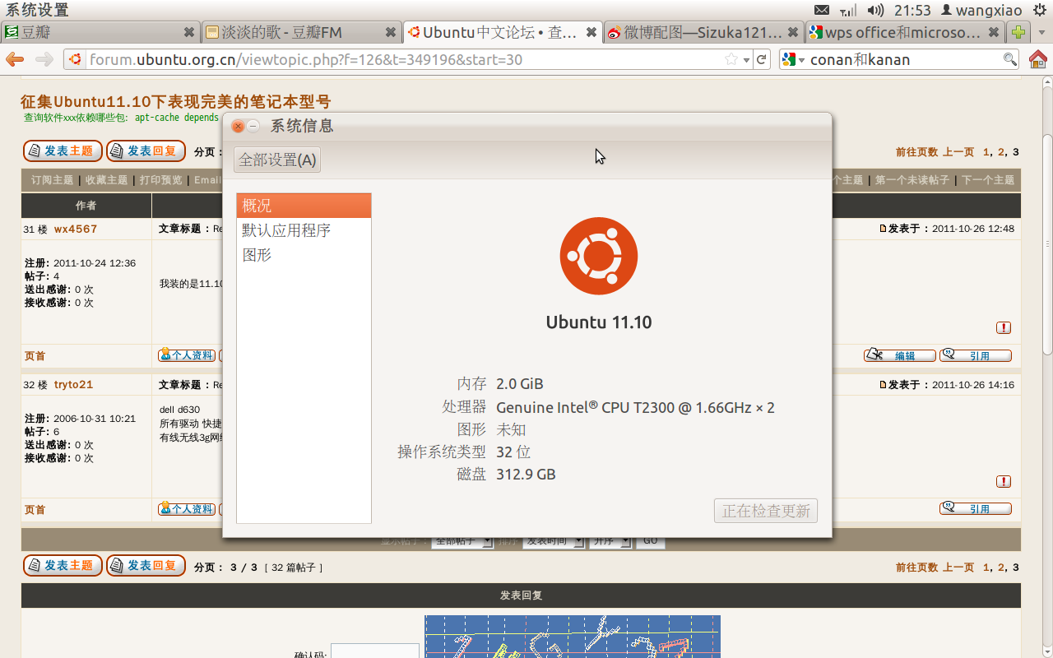The width and height of the screenshot is (1053, 658).
Task: Click the disk value 312.9 GB
Action: [526, 475]
